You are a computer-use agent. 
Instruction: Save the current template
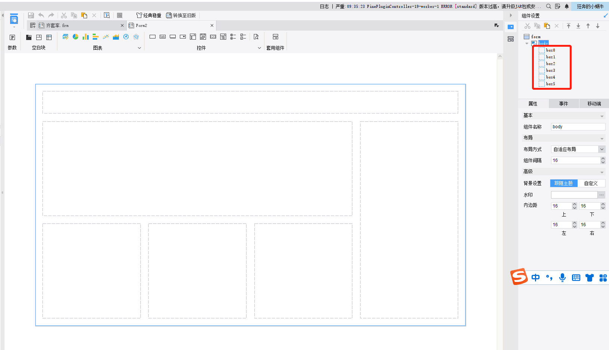coord(31,15)
